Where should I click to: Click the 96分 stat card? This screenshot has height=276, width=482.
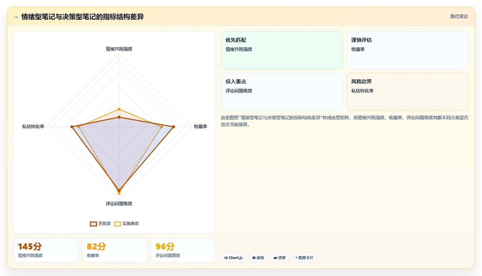click(x=183, y=250)
